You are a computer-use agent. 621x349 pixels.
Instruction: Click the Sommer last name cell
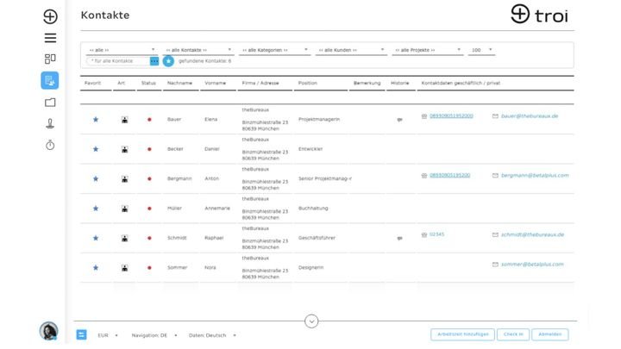(177, 267)
